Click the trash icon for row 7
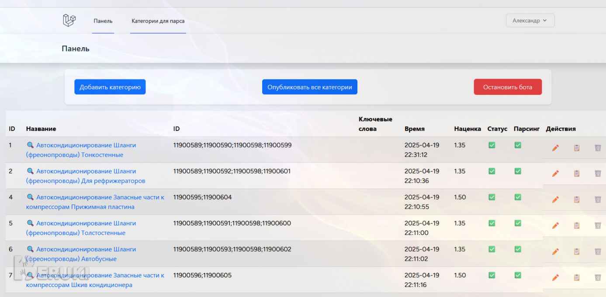606x297 pixels. point(598,277)
